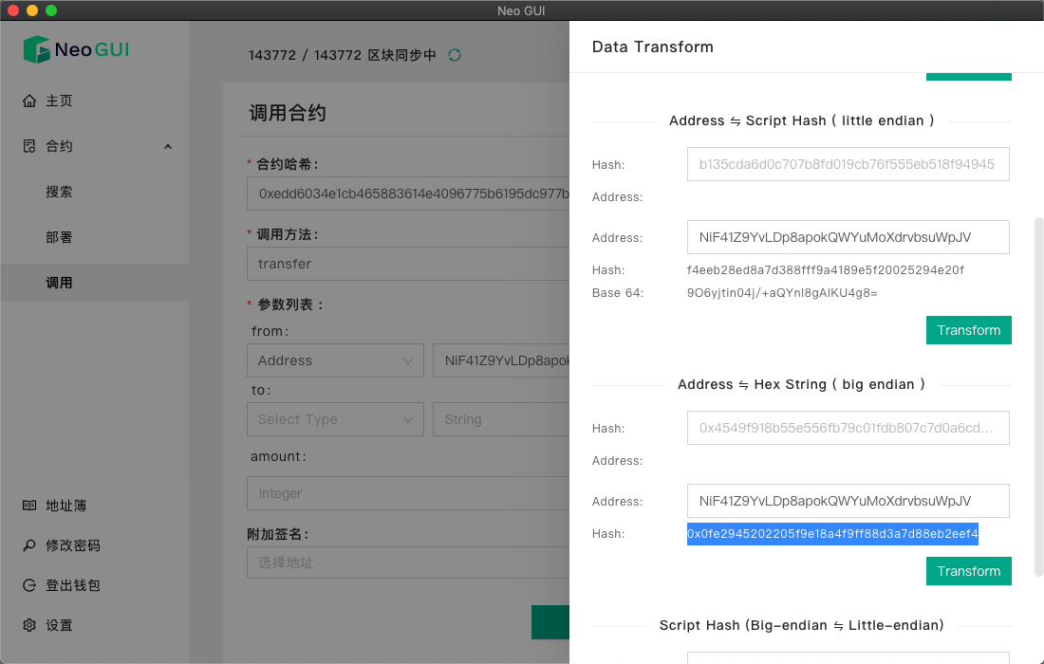The width and height of the screenshot is (1044, 664).
Task: Open the from Address type dropdown
Action: 334,360
